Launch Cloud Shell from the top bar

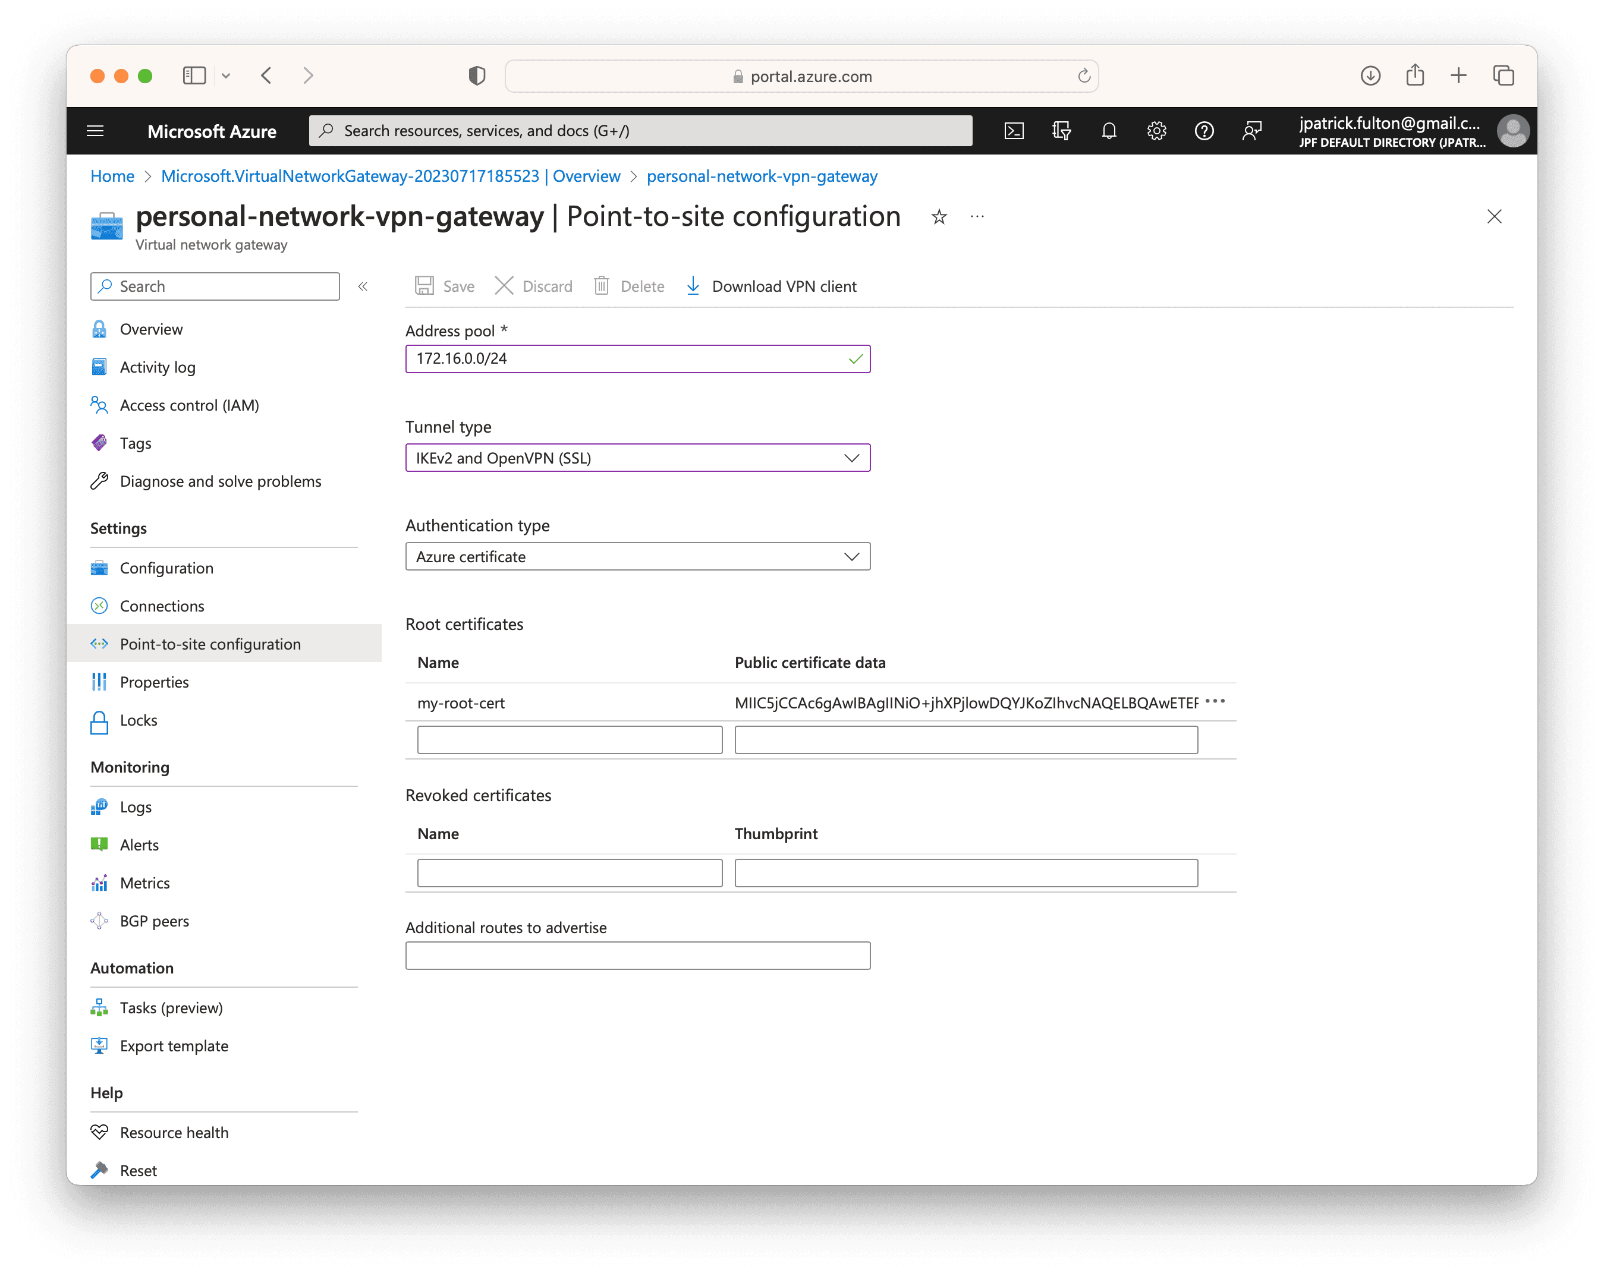[x=1013, y=131]
